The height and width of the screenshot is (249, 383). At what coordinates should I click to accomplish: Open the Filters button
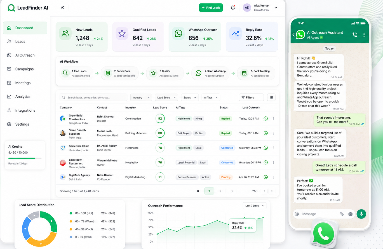tap(251, 97)
